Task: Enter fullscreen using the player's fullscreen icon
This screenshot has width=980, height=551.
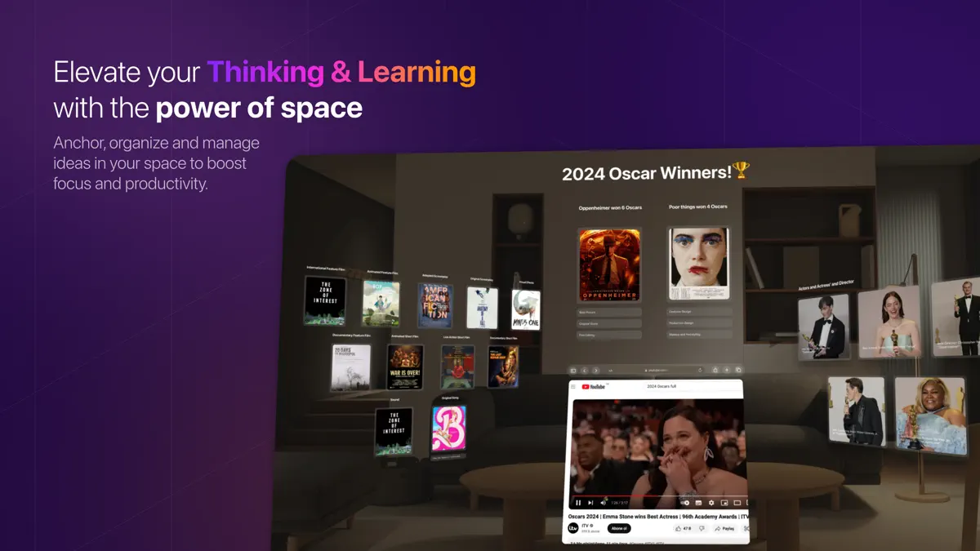Action: [x=749, y=503]
